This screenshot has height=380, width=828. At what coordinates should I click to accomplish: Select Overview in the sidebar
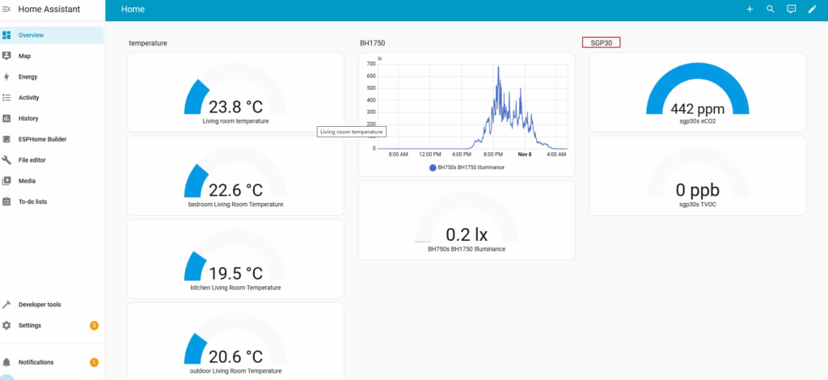pyautogui.click(x=31, y=35)
